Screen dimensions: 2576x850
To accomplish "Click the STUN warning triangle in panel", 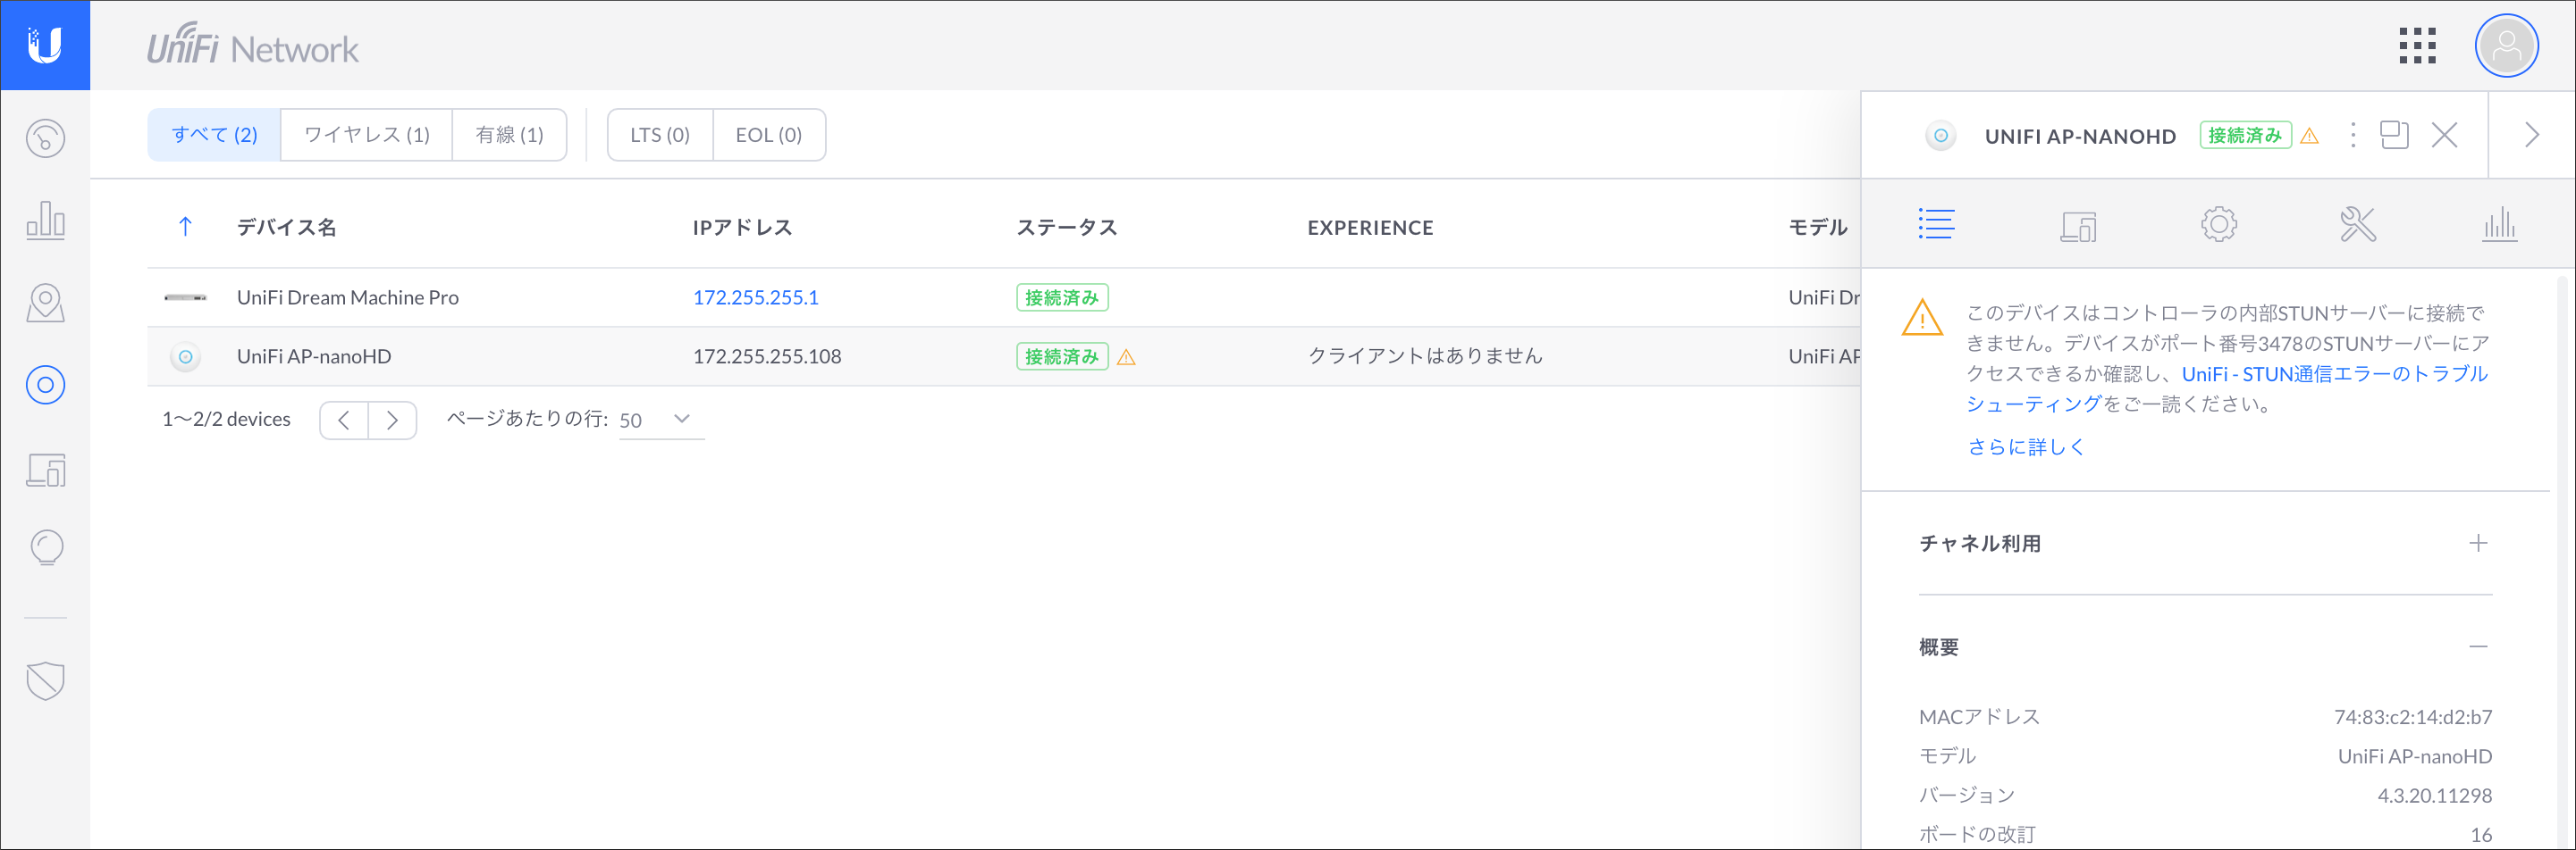I will (x=1921, y=318).
